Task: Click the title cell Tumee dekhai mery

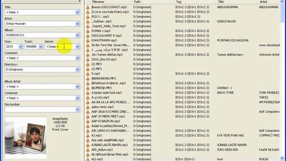Action: pyautogui.click(x=230, y=55)
